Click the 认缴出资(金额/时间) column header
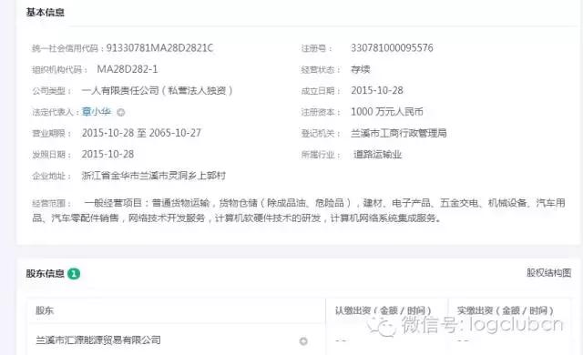The image size is (583, 355). [383, 310]
